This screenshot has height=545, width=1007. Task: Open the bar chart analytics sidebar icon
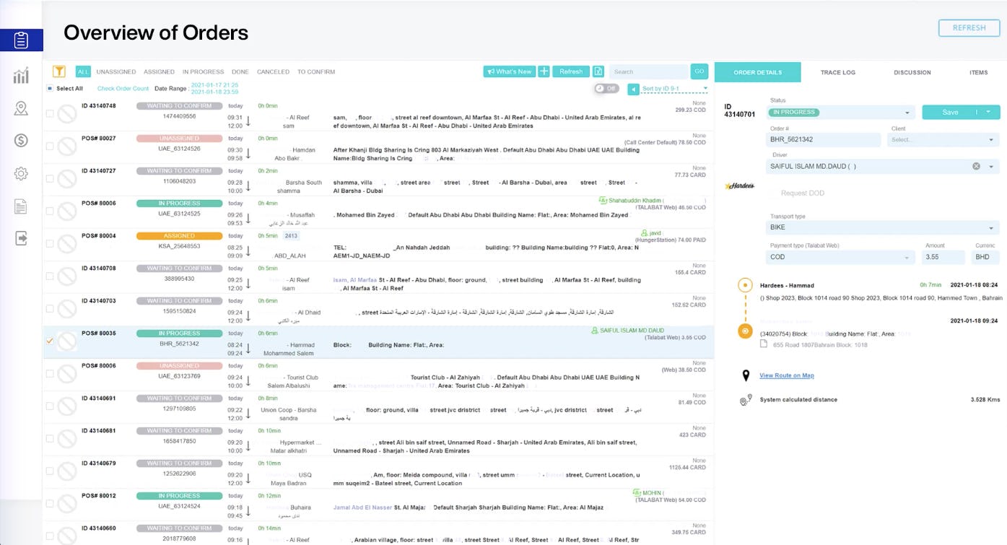coord(21,75)
